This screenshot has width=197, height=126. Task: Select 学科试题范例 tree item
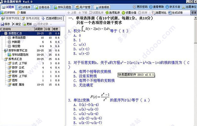[20, 55]
